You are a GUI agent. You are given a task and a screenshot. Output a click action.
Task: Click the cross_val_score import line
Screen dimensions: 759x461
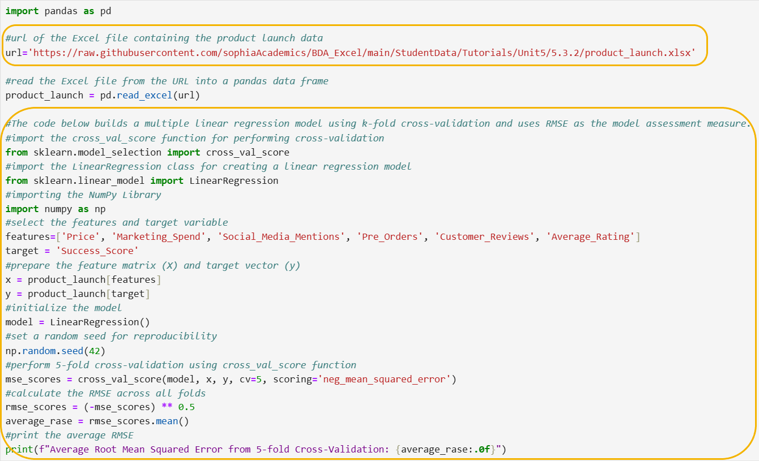click(147, 152)
